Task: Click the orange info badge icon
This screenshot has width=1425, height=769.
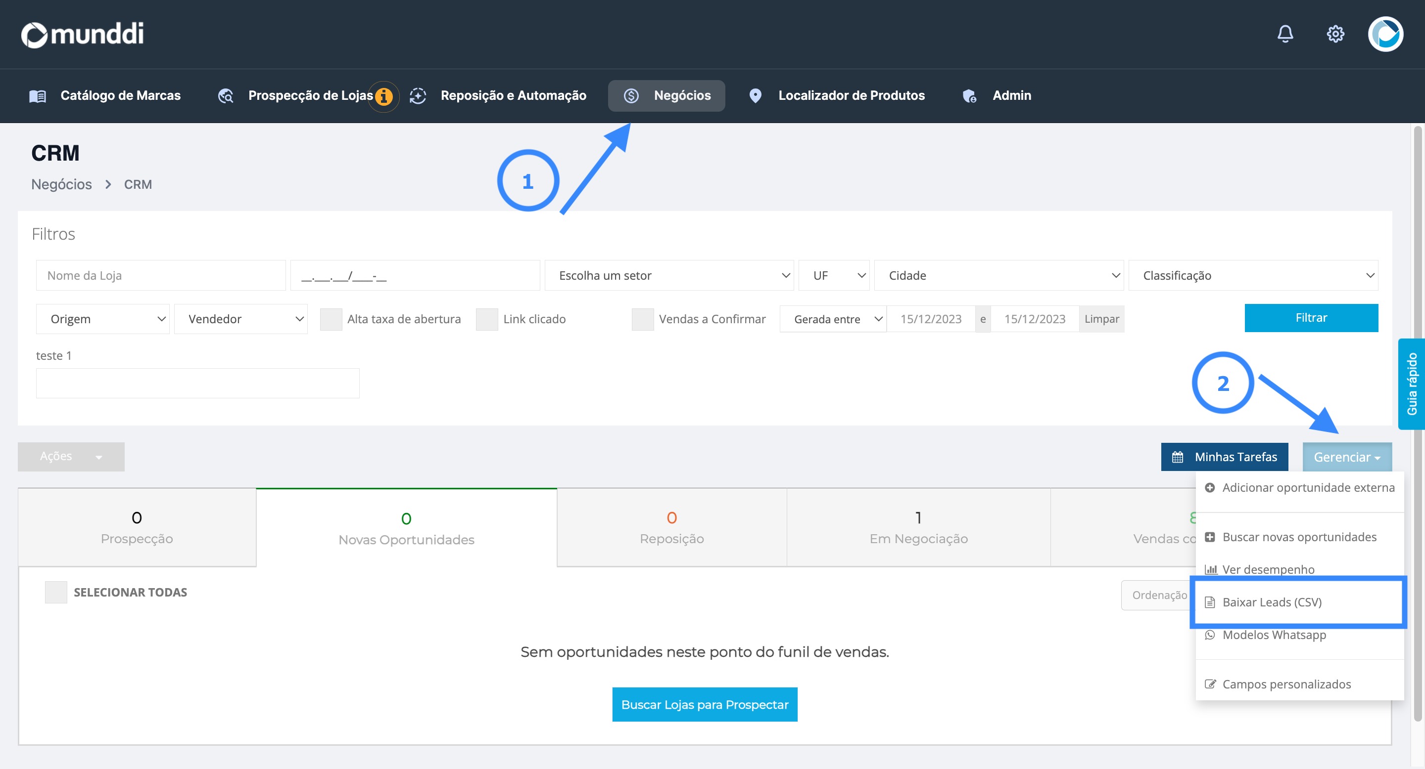Action: pyautogui.click(x=383, y=97)
